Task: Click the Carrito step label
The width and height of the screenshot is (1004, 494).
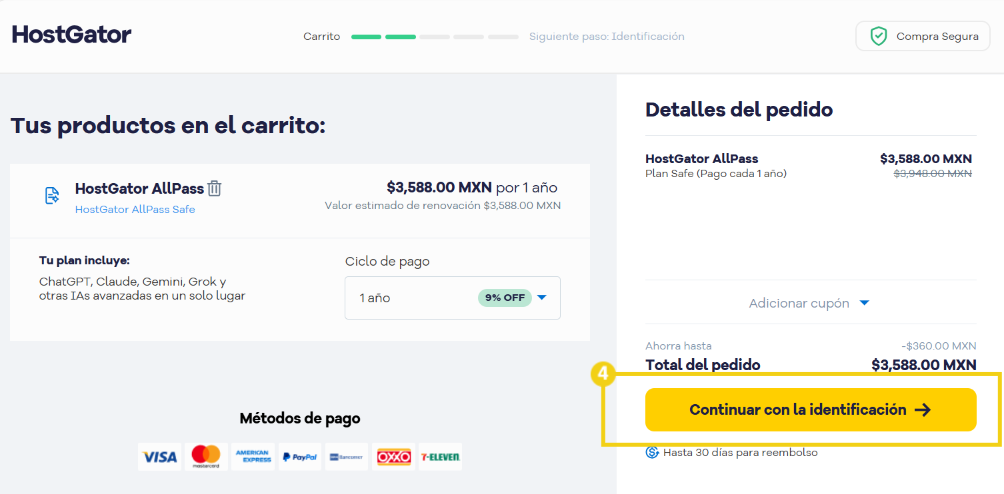Action: (x=322, y=37)
